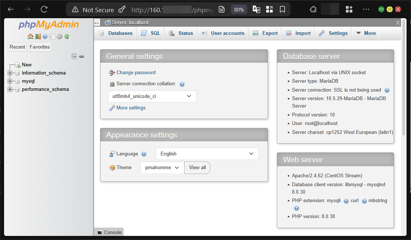This screenshot has height=240, width=411.
Task: Click help icon beside Server connection collation
Action: [182, 84]
